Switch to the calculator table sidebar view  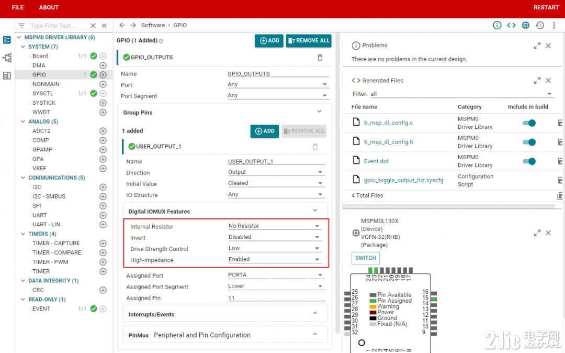click(x=7, y=75)
